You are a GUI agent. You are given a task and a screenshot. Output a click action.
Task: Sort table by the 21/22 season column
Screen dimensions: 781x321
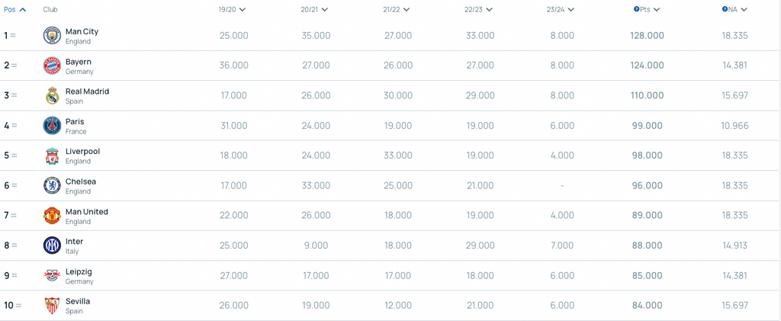pyautogui.click(x=397, y=10)
